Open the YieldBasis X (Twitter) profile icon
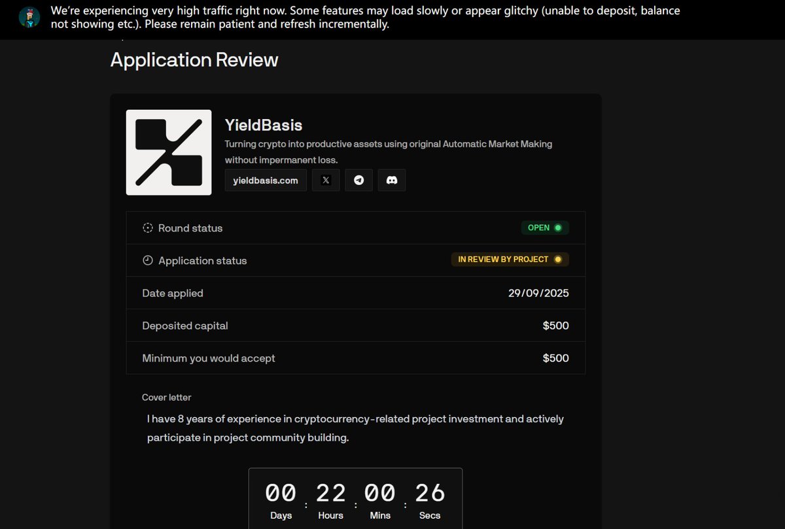785x529 pixels. [x=326, y=180]
